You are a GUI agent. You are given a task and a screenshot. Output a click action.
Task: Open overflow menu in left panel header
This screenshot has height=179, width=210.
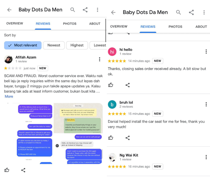point(97,10)
